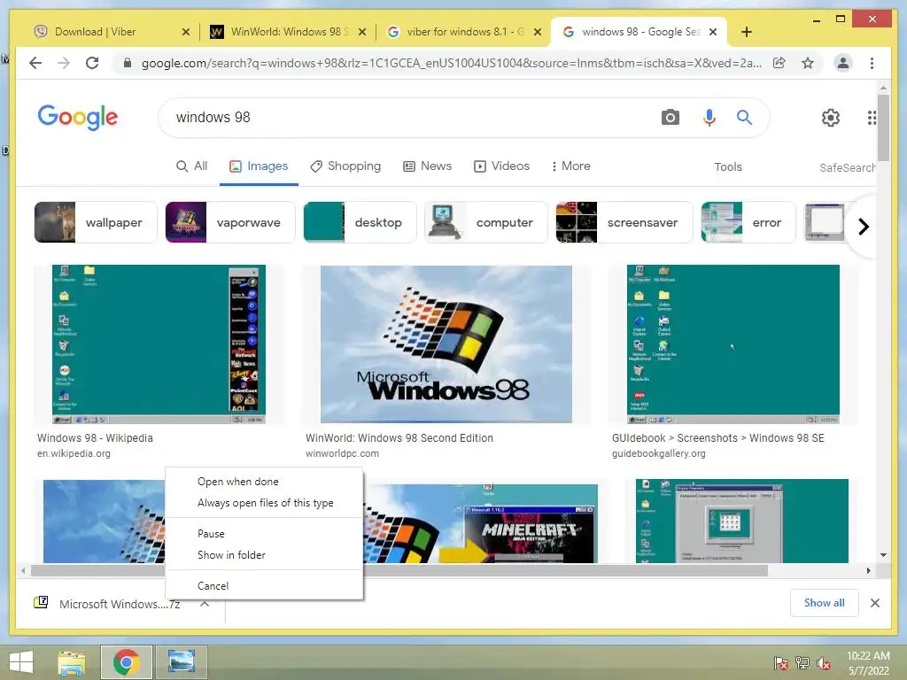The width and height of the screenshot is (907, 680).
Task: Open the network tray icon
Action: [802, 663]
